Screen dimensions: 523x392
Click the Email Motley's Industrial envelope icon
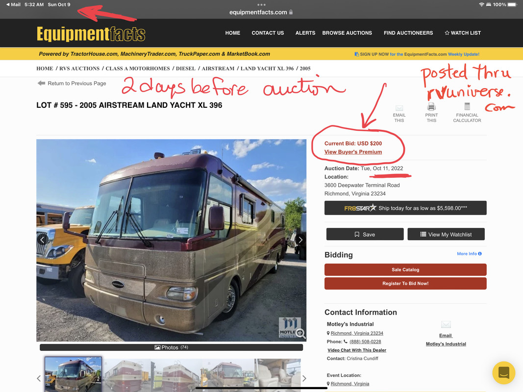pyautogui.click(x=446, y=325)
